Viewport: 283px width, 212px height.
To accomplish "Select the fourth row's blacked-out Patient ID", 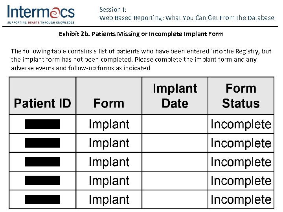I will (x=42, y=181).
